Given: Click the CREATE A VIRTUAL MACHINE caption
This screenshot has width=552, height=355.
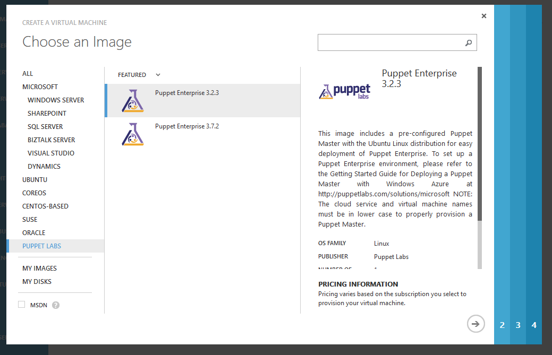Looking at the screenshot, I should click(x=64, y=23).
